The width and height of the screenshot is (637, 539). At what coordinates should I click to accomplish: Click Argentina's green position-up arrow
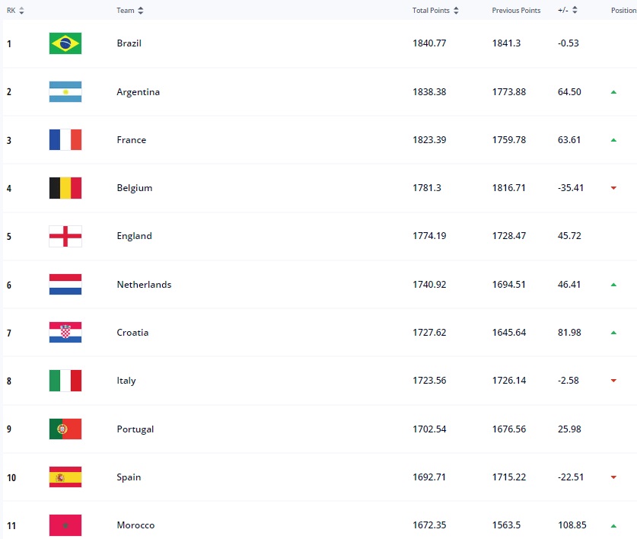coord(613,92)
